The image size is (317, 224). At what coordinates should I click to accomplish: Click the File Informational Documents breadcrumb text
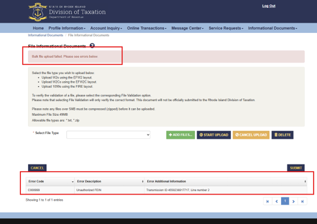click(88, 35)
